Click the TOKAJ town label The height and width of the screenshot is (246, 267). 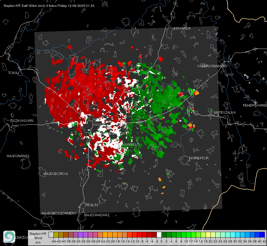click(x=13, y=73)
